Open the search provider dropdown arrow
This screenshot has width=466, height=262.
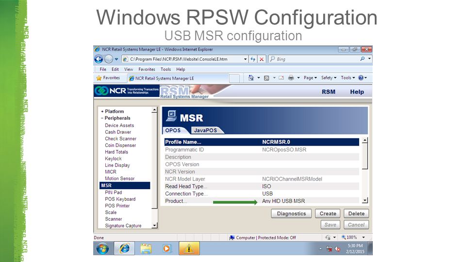coord(369,59)
